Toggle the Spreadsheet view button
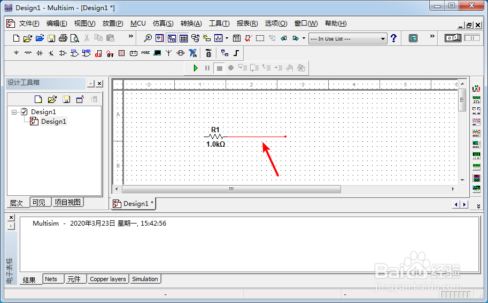488x303 pixels. coord(183,38)
